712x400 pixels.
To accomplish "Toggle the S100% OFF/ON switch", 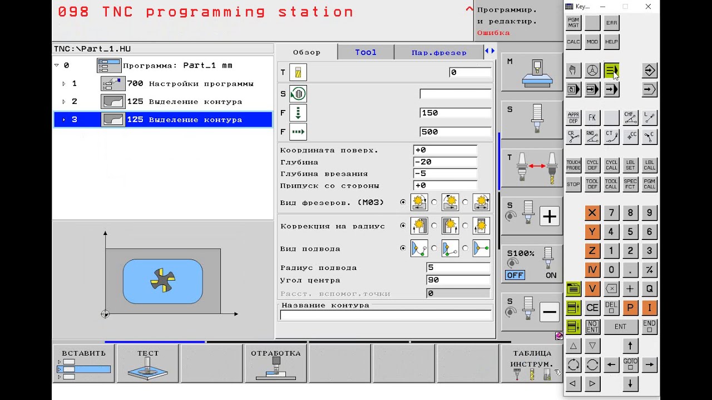I will [532, 264].
